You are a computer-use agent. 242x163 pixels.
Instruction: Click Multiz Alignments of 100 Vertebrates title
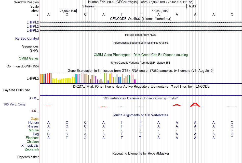tap(141, 115)
